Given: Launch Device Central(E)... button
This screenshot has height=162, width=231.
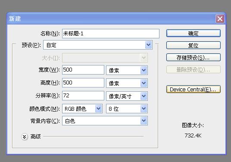Looking at the screenshot, I should tap(193, 89).
